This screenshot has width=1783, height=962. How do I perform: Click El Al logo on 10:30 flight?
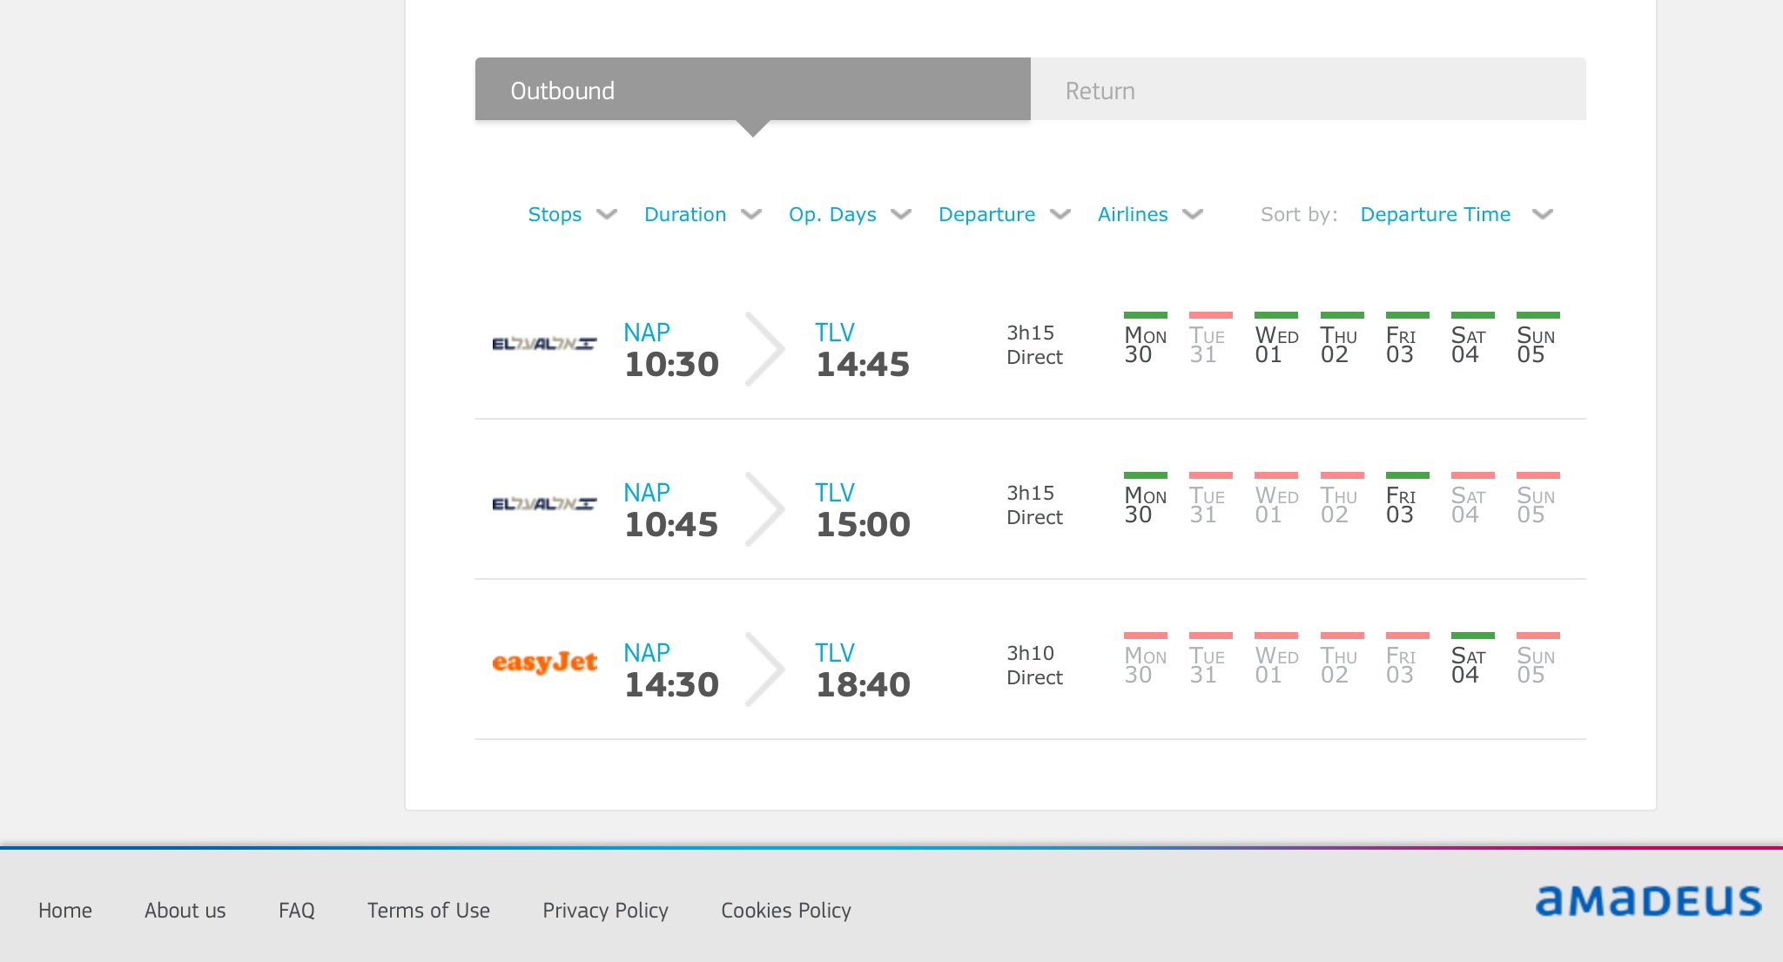544,344
